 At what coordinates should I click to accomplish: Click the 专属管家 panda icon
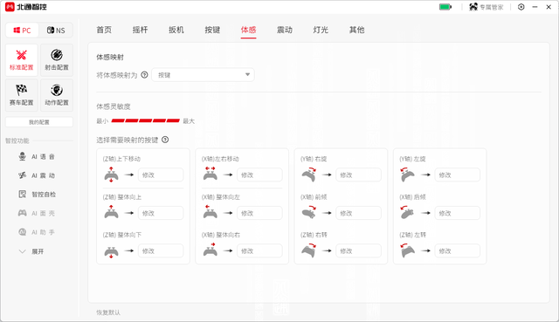(x=473, y=7)
